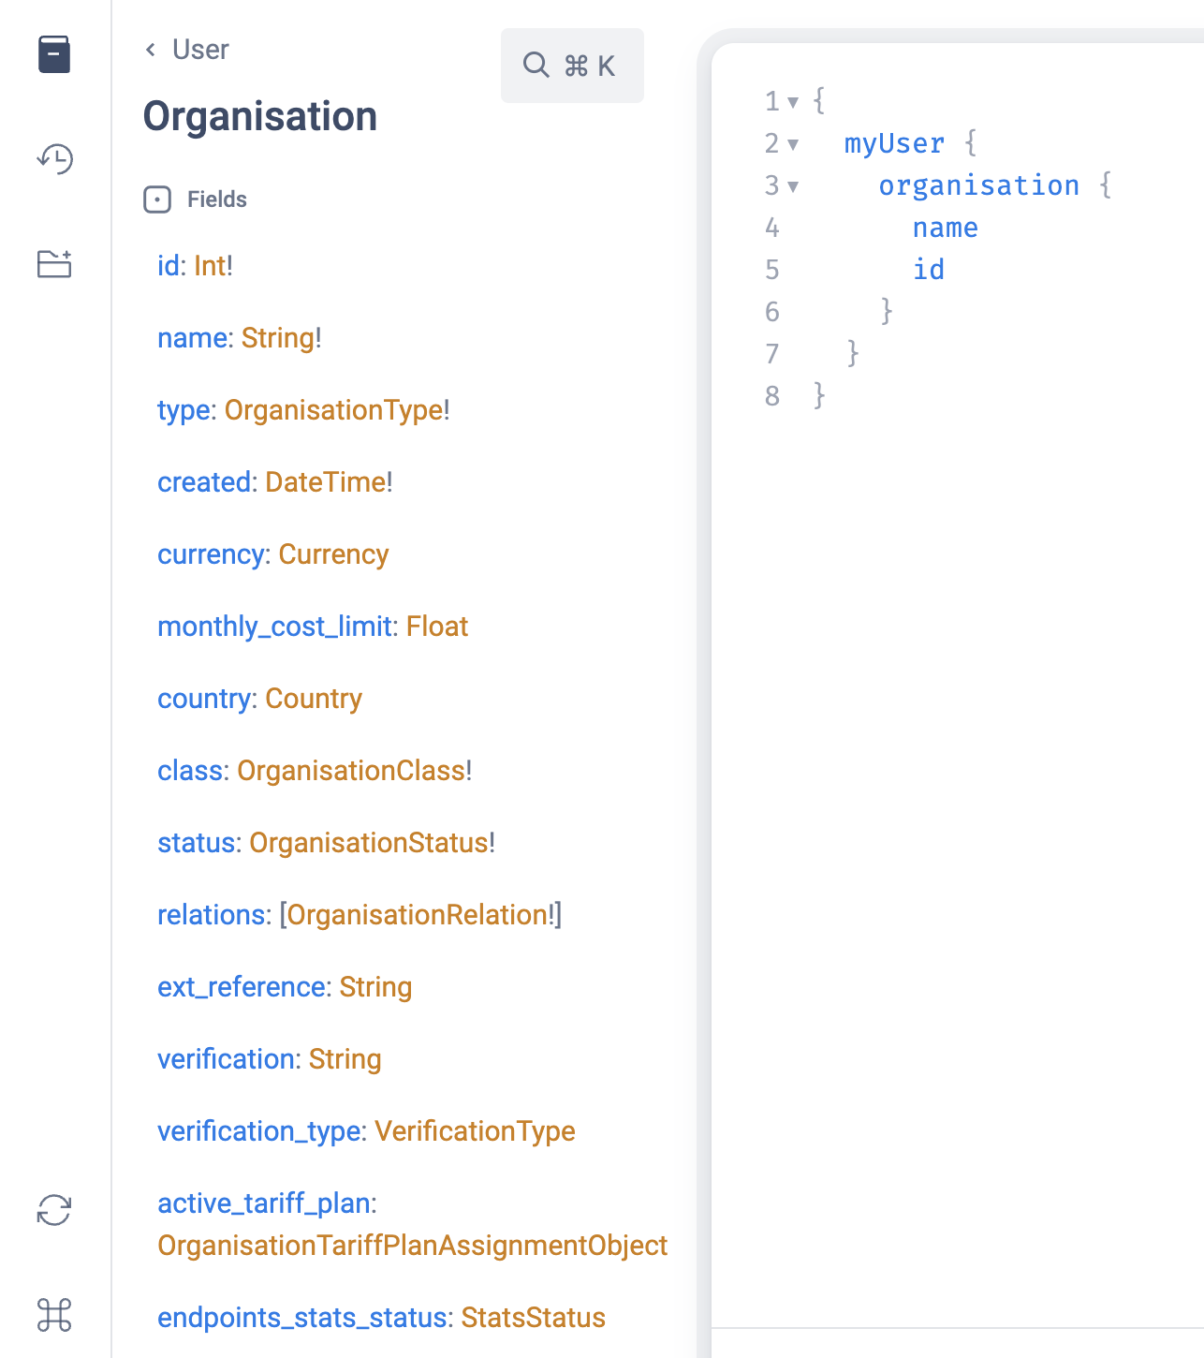Open keyboard shortcuts dialog
Viewport: 1204px width, 1358px height.
point(54,1315)
